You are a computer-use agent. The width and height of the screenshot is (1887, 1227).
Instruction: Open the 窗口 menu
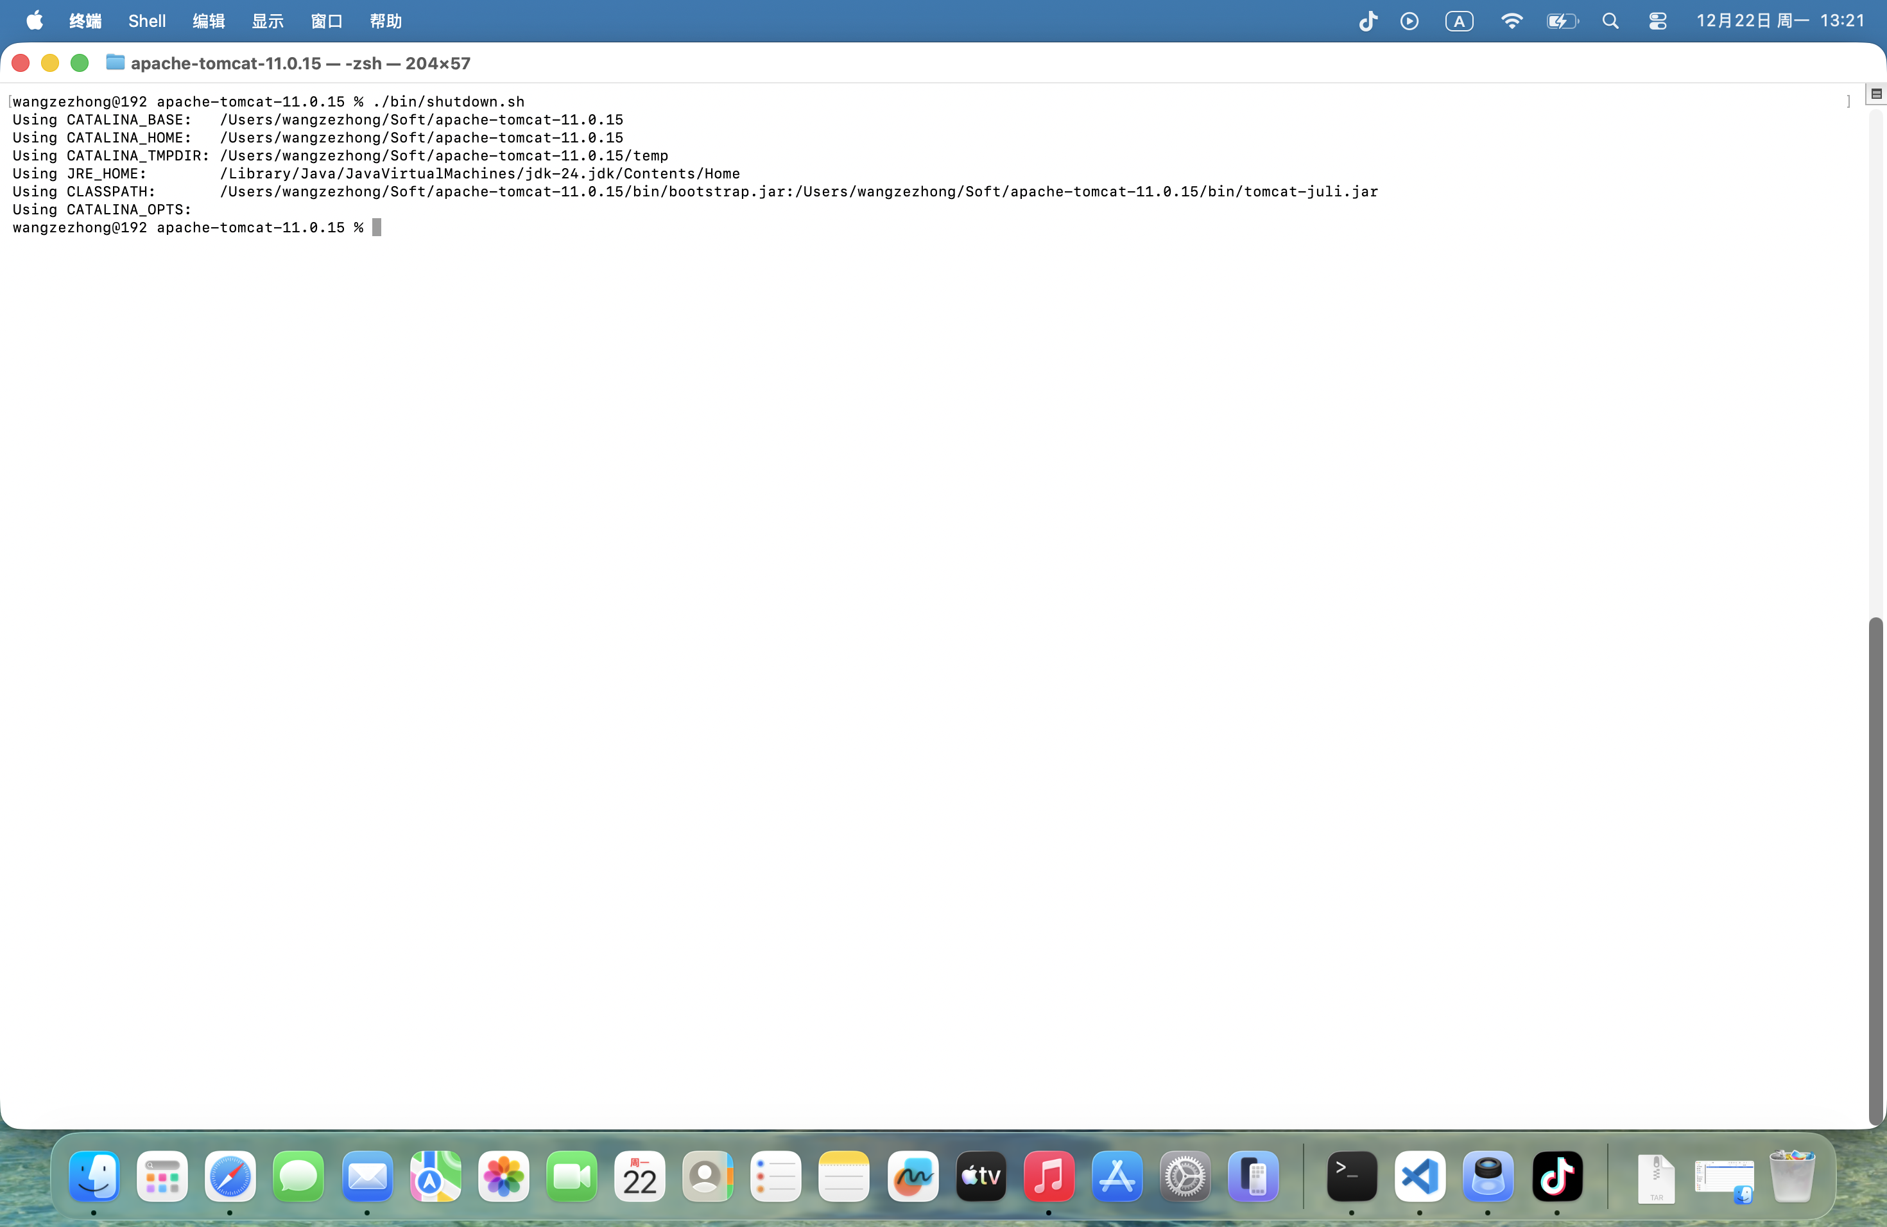click(x=326, y=21)
